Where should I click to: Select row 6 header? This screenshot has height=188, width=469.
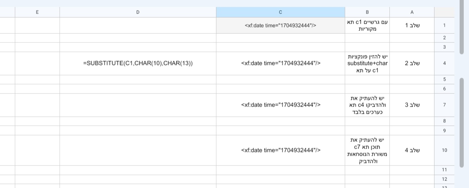[x=444, y=89]
